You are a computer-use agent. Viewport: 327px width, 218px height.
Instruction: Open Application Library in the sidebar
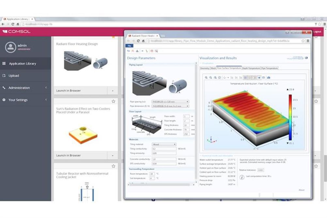coord(25,63)
